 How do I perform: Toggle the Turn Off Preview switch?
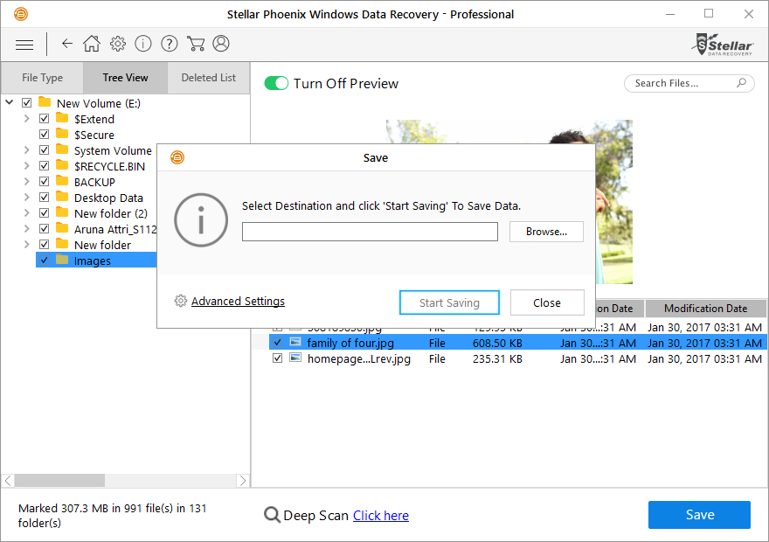coord(276,83)
